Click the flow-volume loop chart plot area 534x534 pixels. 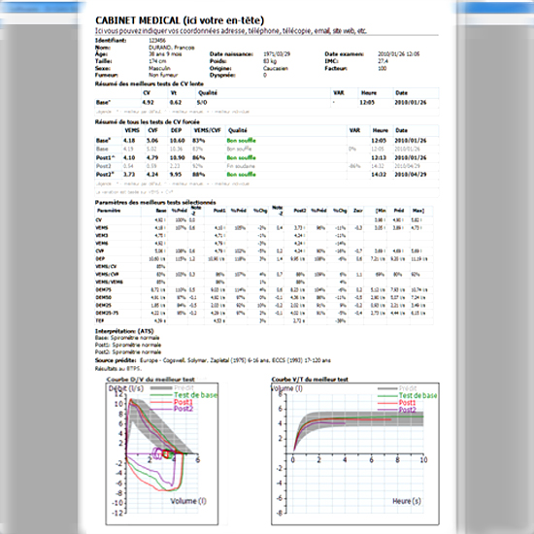pyautogui.click(x=162, y=453)
